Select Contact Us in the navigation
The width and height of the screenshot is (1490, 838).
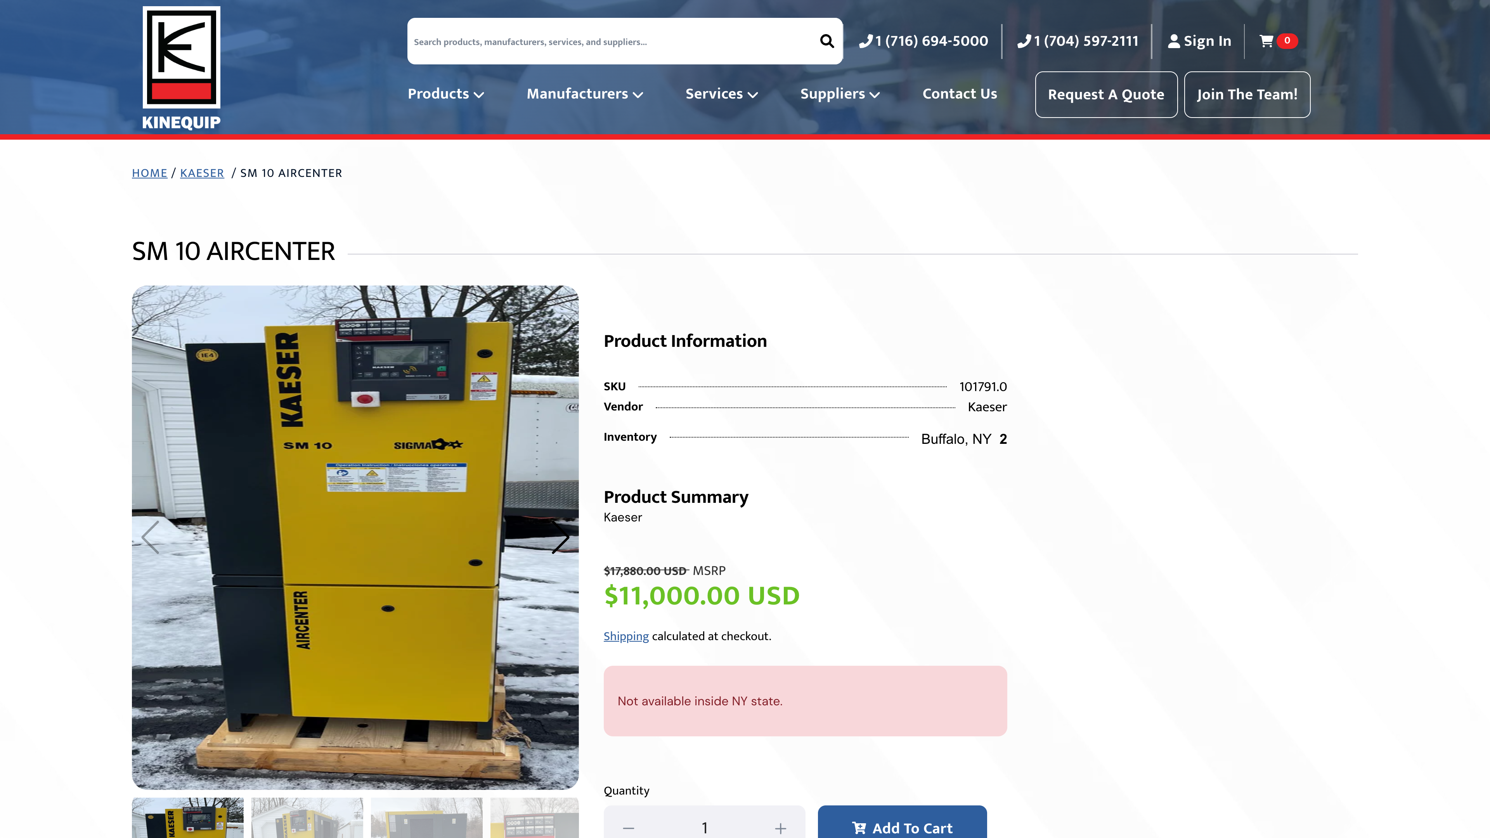960,93
